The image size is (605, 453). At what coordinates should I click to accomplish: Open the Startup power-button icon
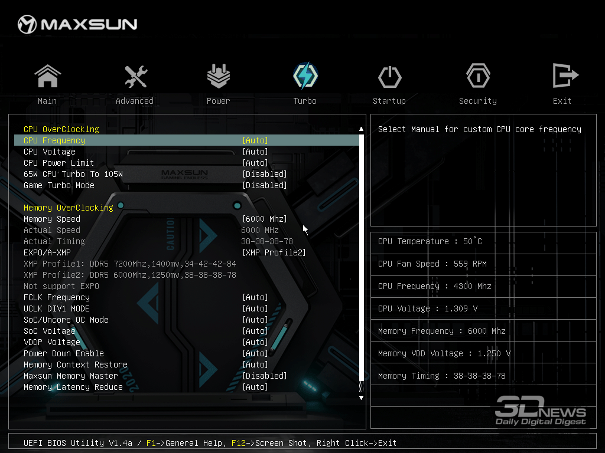[x=390, y=77]
